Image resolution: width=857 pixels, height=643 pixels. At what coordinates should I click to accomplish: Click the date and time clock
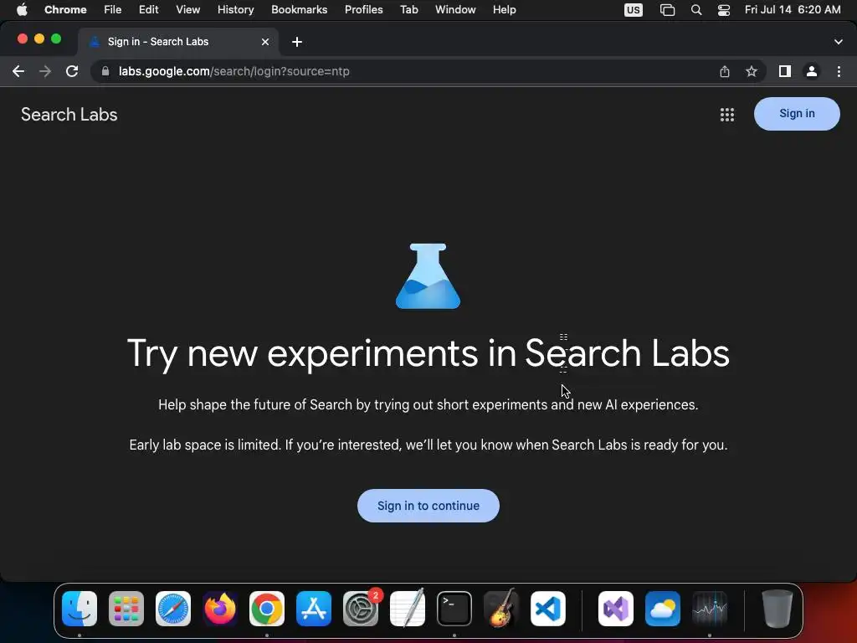[x=793, y=9]
